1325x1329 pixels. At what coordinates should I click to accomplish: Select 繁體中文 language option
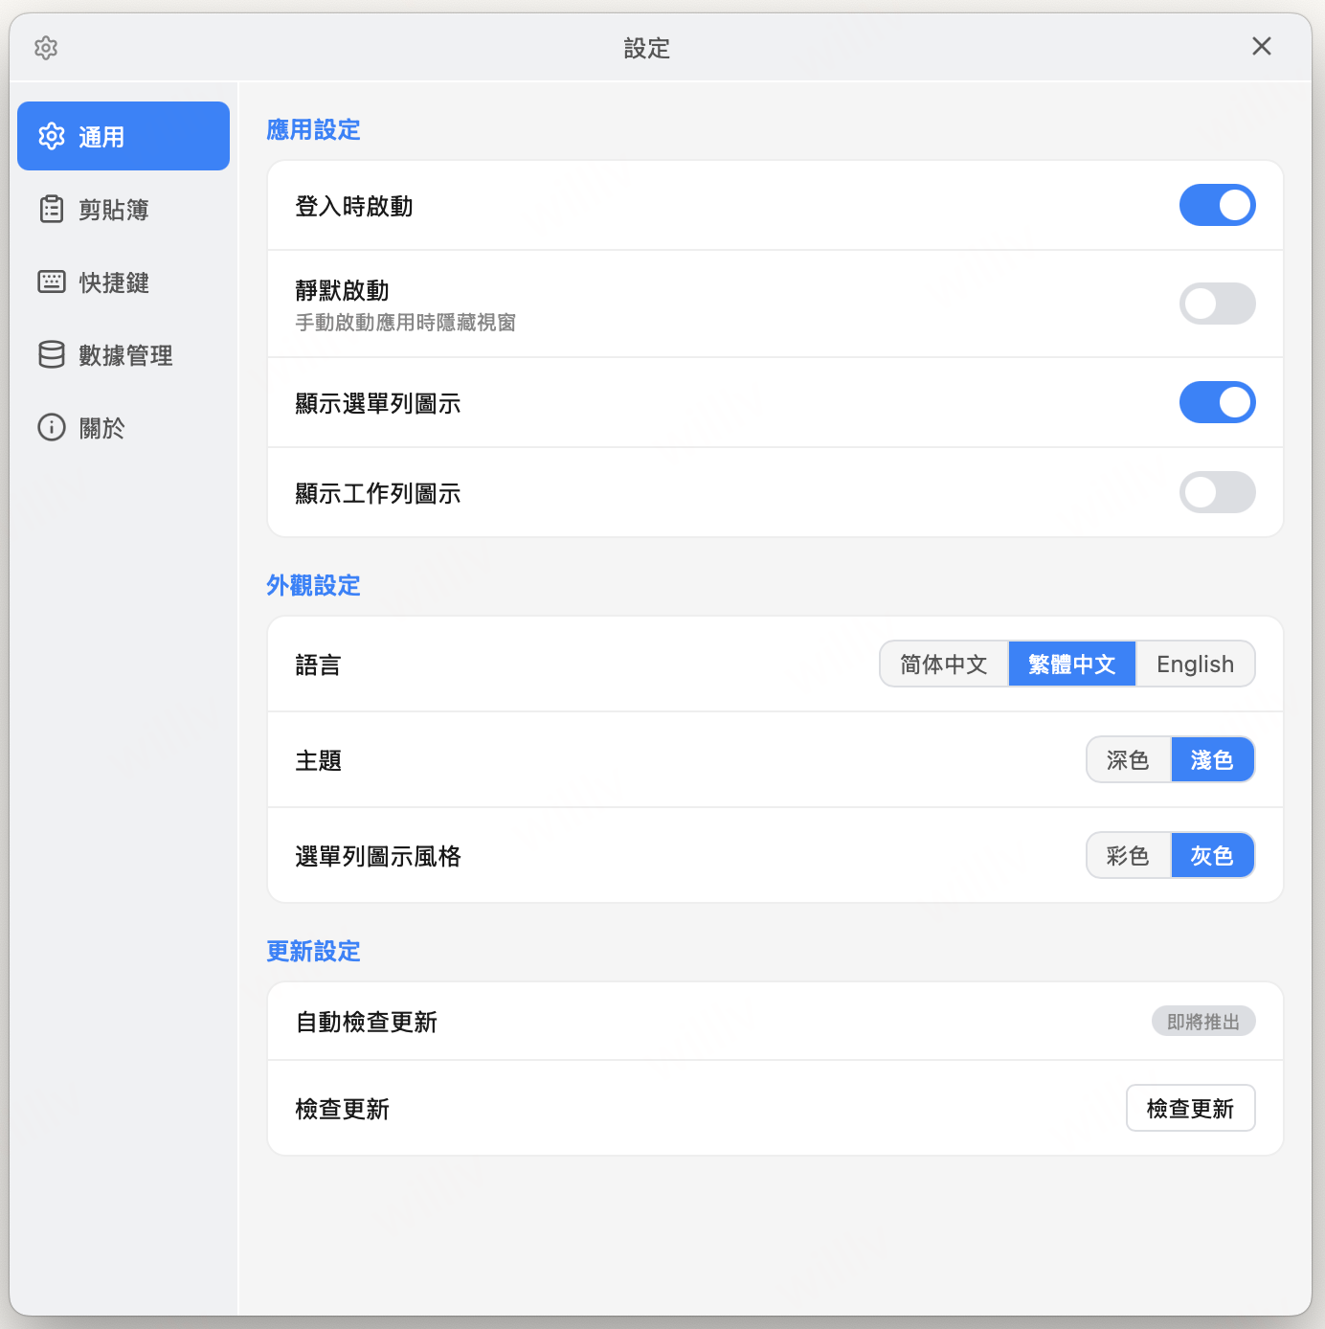[x=1072, y=664]
